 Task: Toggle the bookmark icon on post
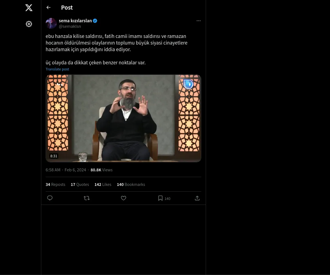[160, 198]
